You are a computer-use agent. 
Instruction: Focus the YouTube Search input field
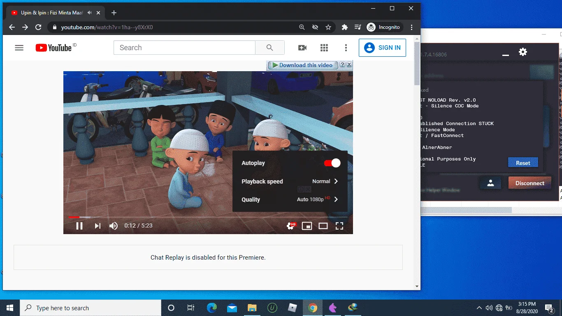(184, 48)
